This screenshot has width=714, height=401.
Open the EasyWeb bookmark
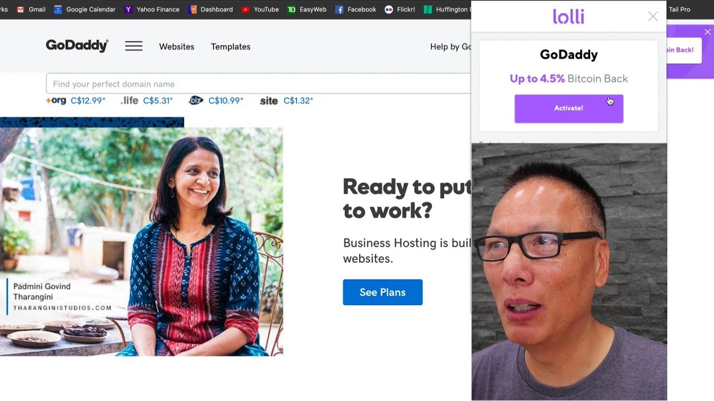(x=307, y=9)
